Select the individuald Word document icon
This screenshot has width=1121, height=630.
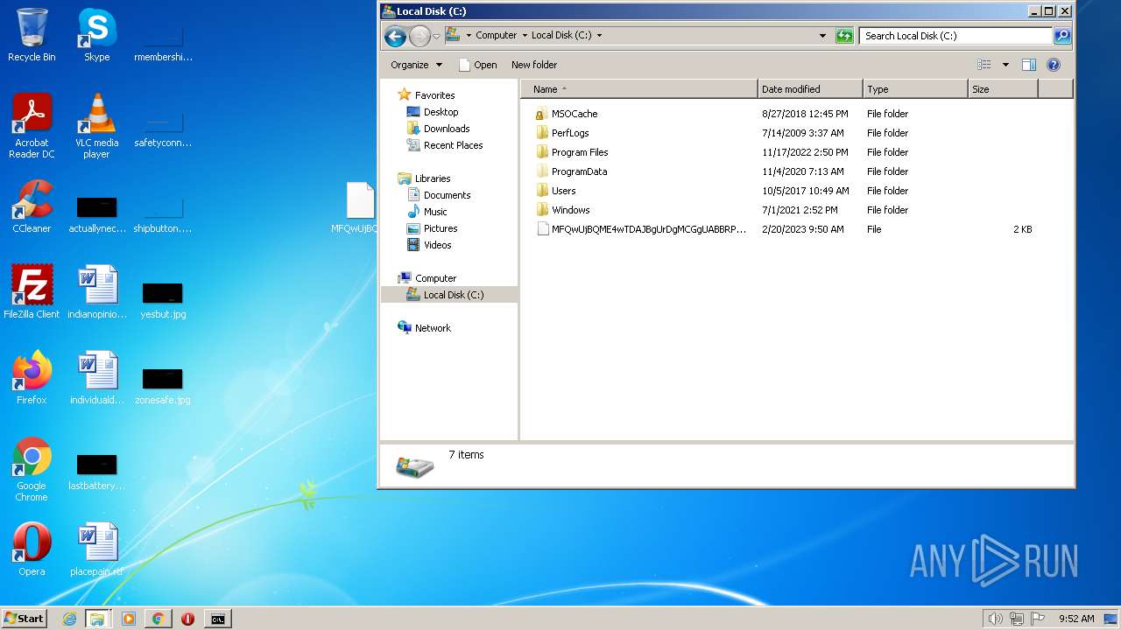pyautogui.click(x=96, y=378)
